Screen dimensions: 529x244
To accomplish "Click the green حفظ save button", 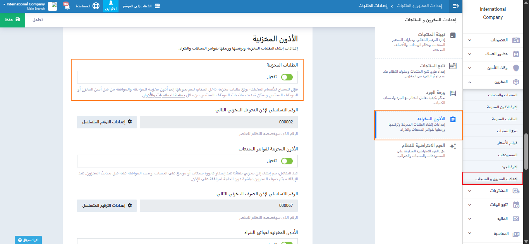I will (12, 19).
